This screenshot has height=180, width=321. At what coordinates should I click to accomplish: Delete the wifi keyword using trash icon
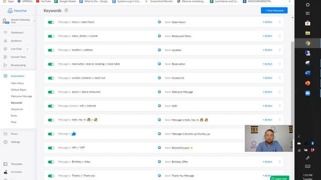[280, 105]
